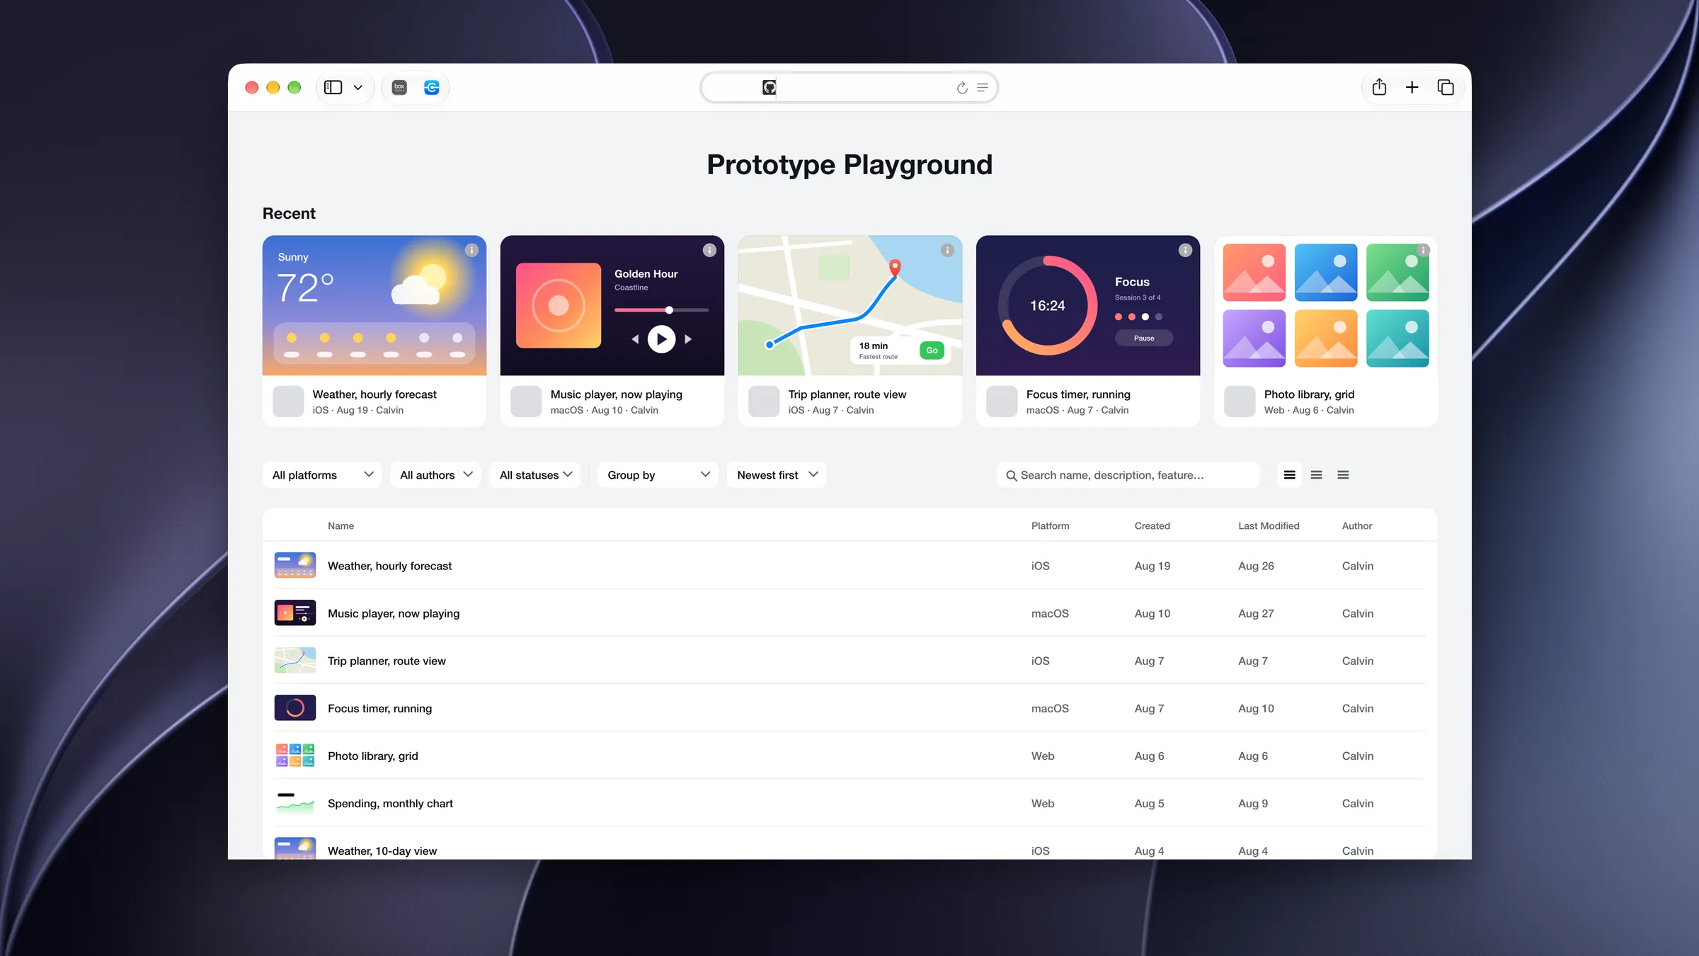
Task: Open the sidebar options chevron
Action: click(x=358, y=88)
